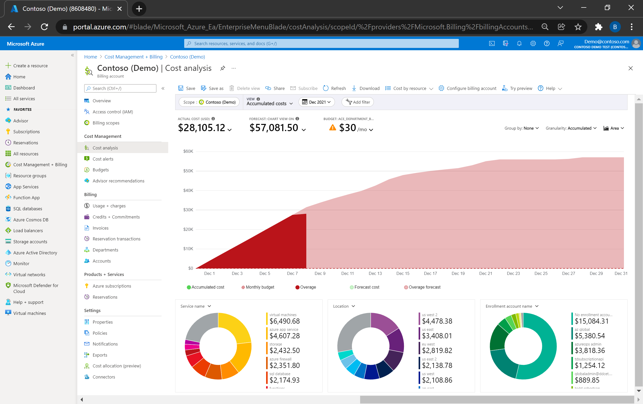
Task: Change the Area chart type dropdown
Action: [613, 128]
